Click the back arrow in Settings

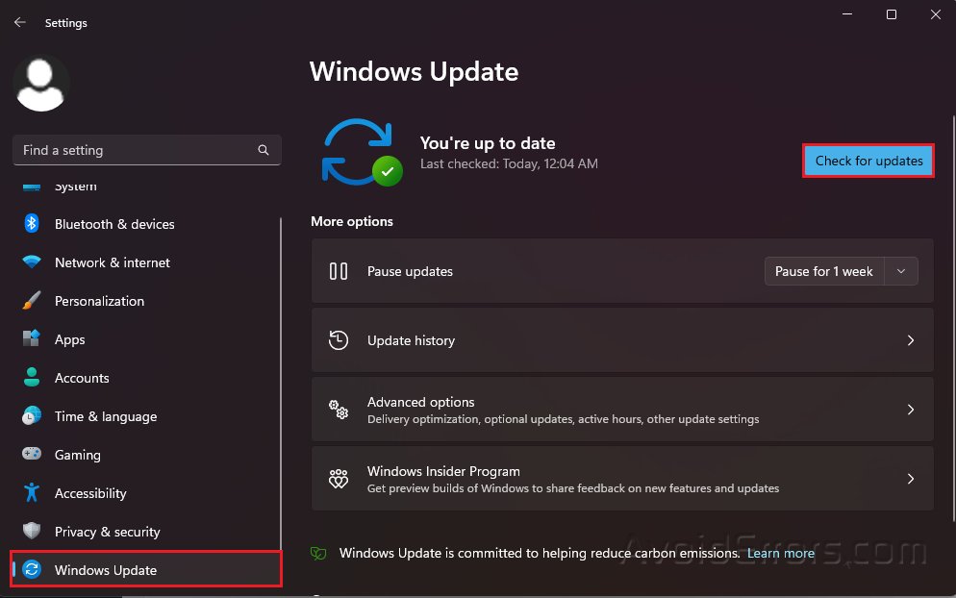click(x=20, y=22)
